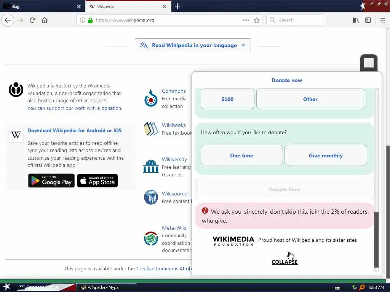Open the Commons link

[174, 91]
